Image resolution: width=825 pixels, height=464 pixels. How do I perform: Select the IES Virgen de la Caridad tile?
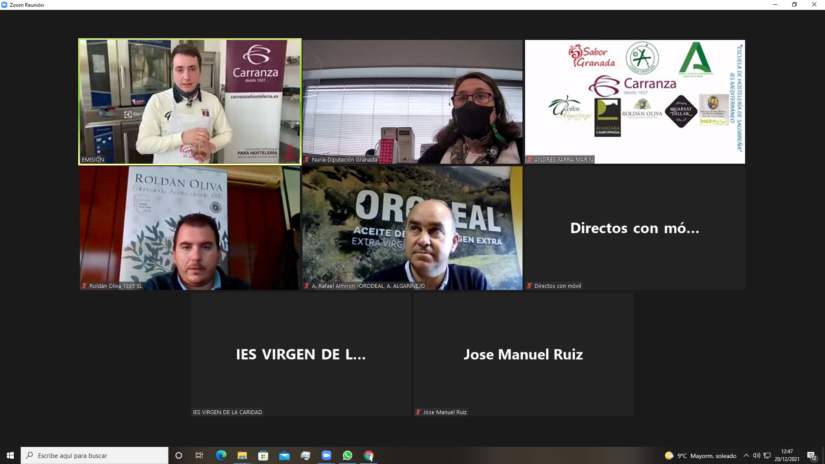click(x=301, y=354)
